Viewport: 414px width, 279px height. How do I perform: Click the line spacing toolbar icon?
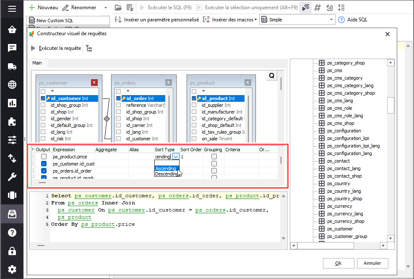click(x=341, y=8)
